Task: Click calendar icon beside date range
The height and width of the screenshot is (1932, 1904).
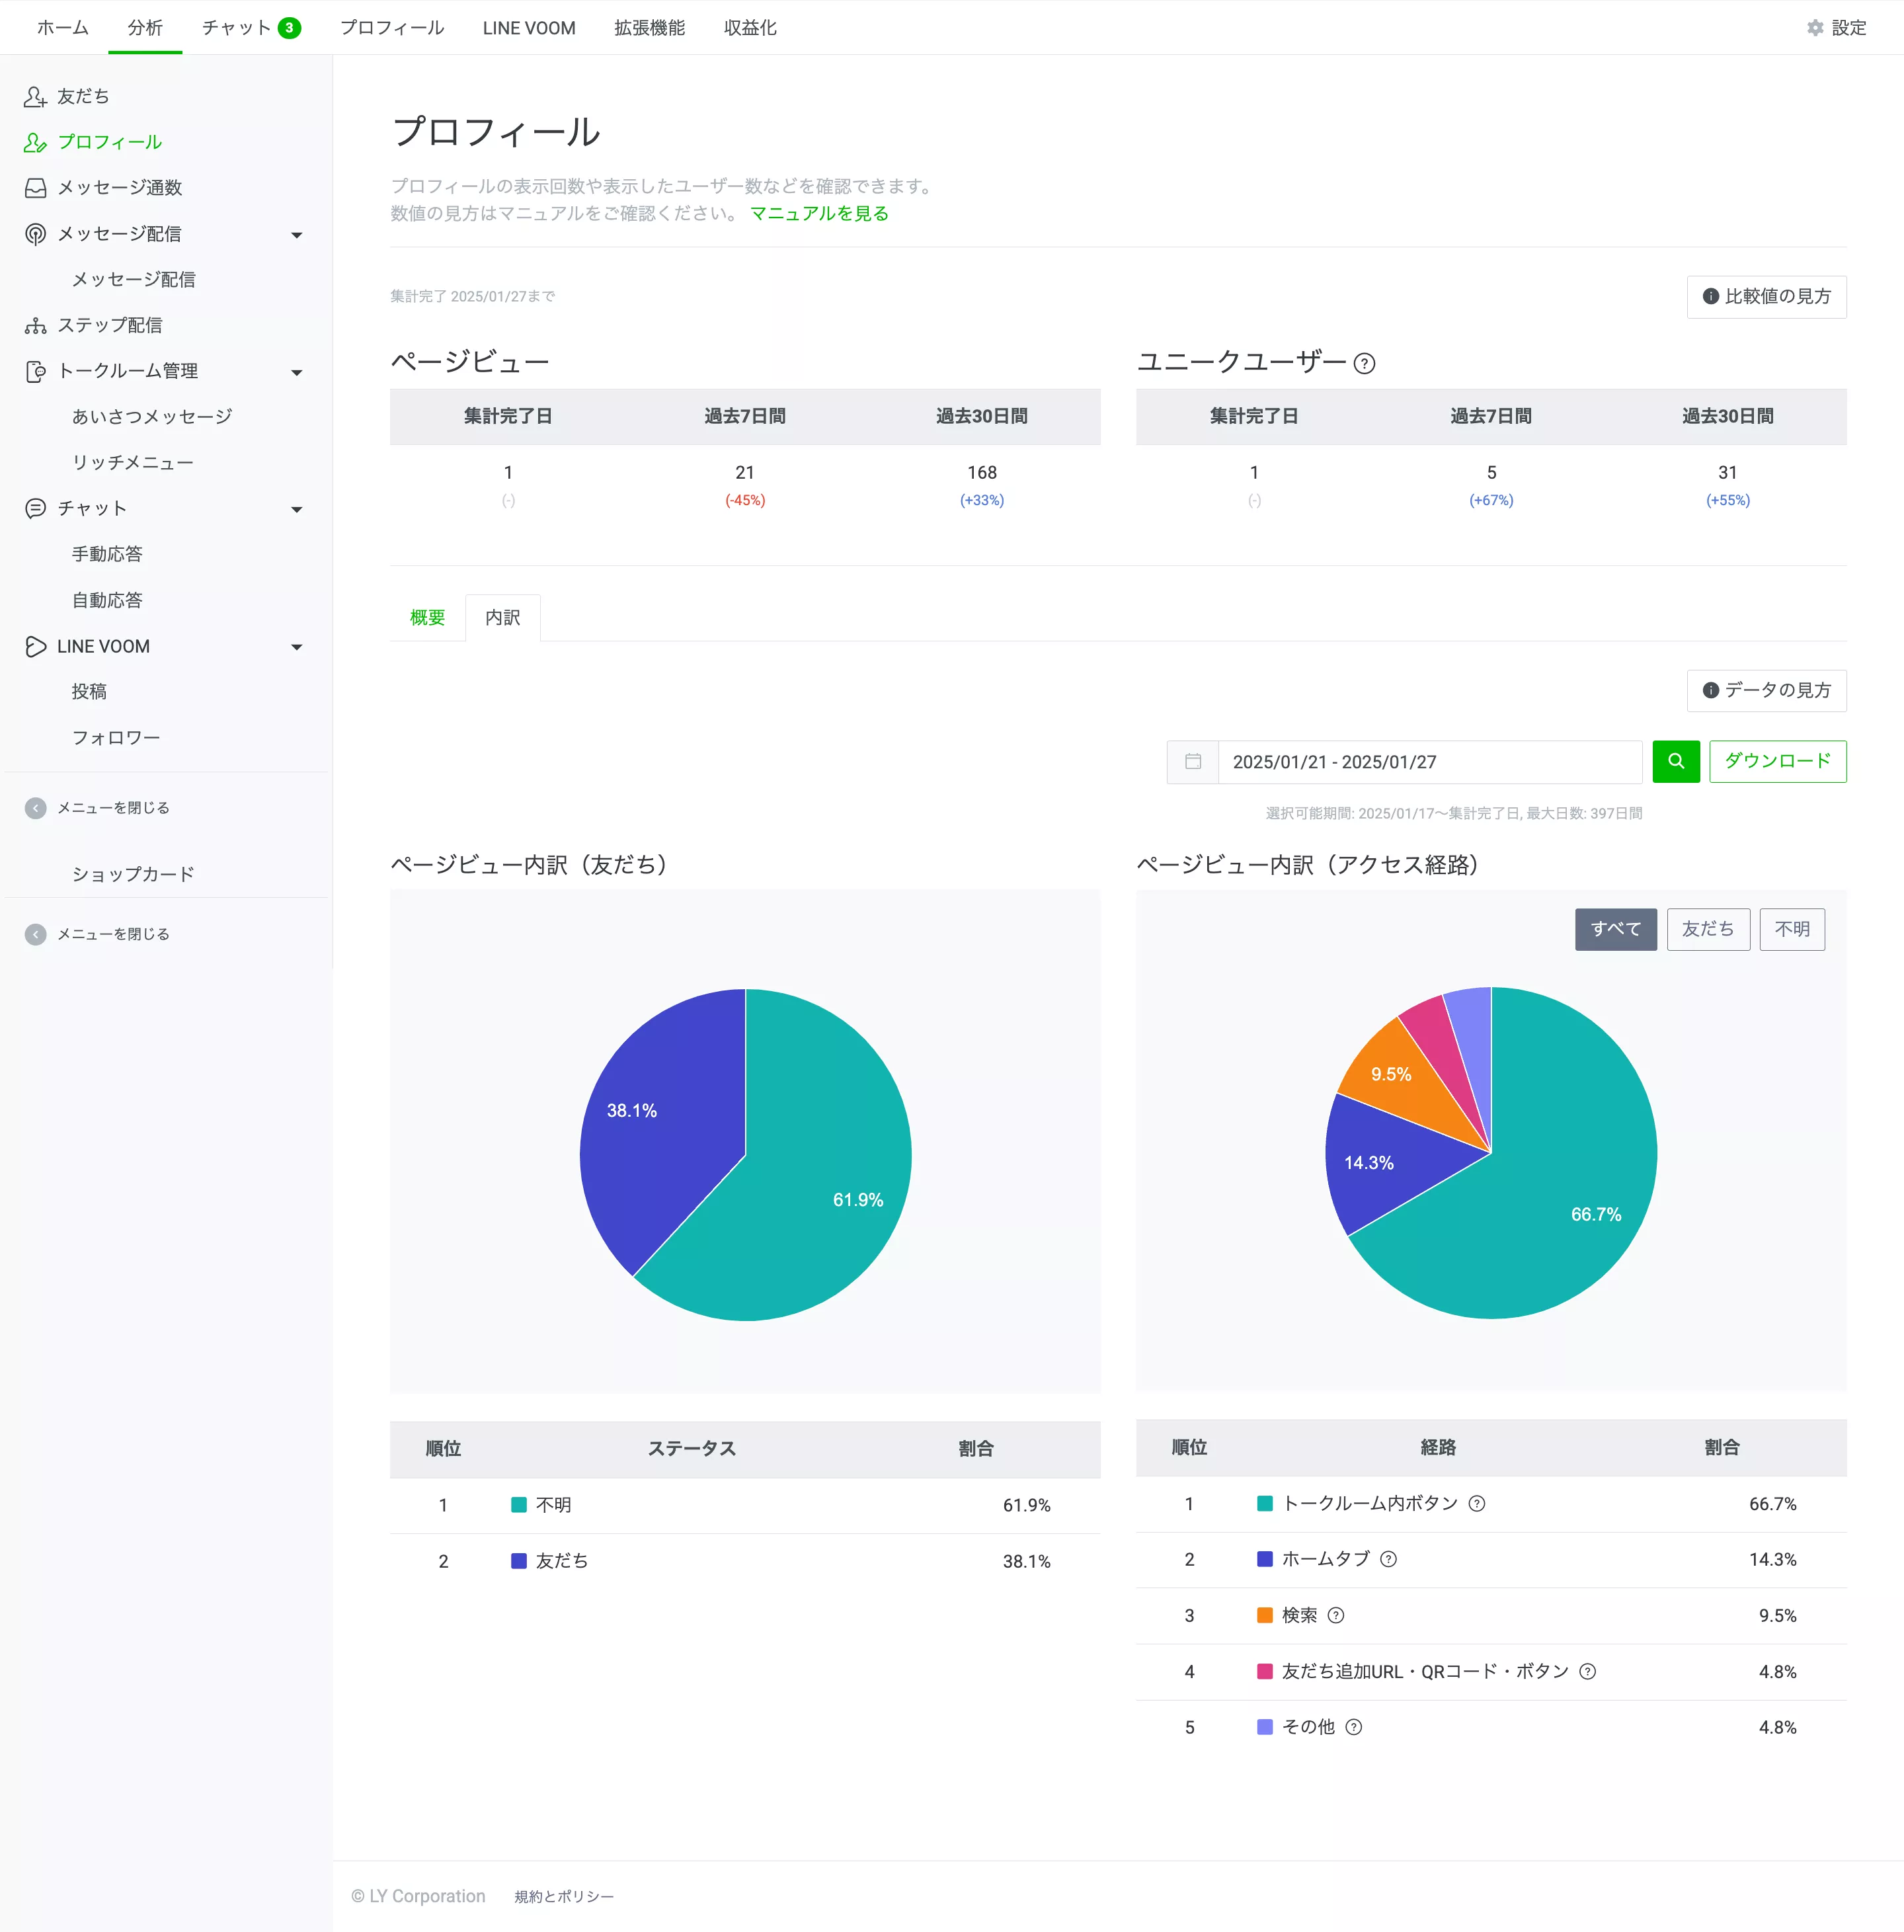Action: [1192, 761]
